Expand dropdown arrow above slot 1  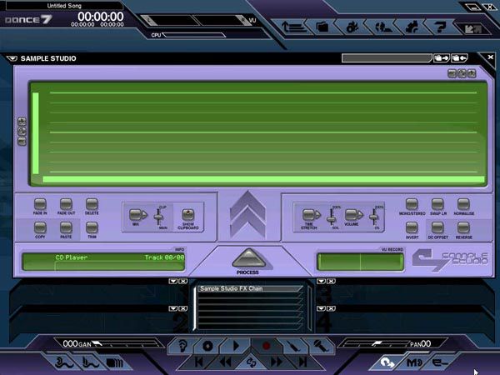pos(172,282)
